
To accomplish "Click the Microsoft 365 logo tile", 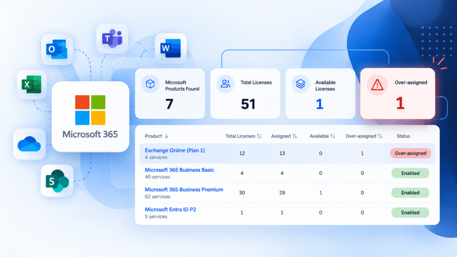I will coord(90,116).
